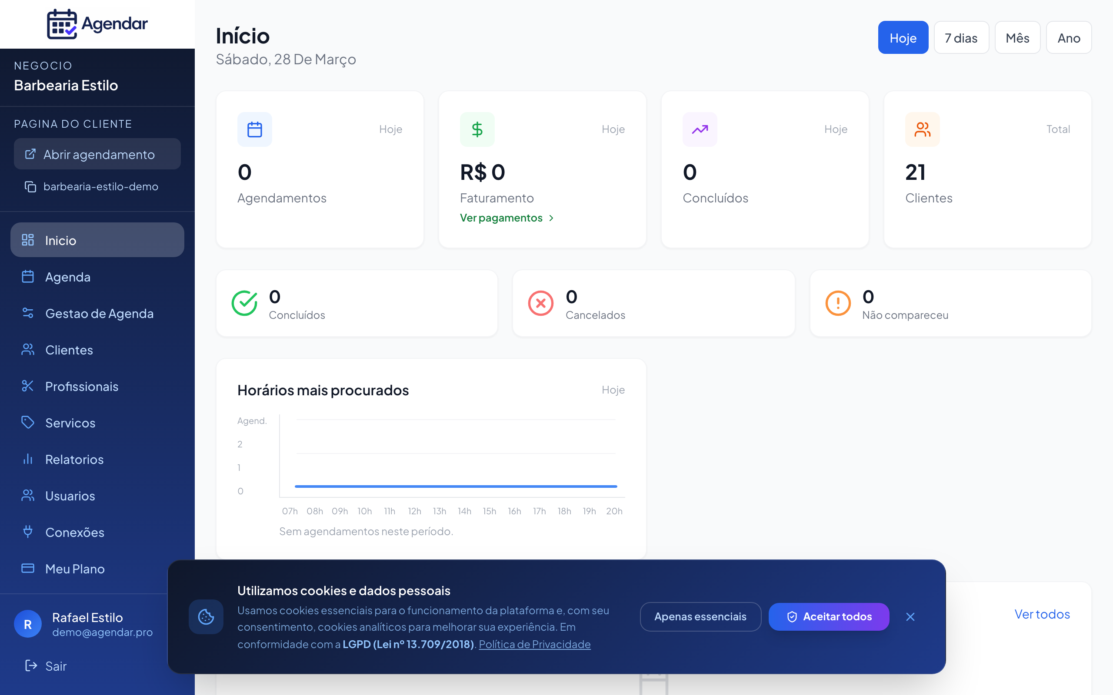Click the Meu Plano wallet icon
This screenshot has width=1113, height=695.
[28, 568]
